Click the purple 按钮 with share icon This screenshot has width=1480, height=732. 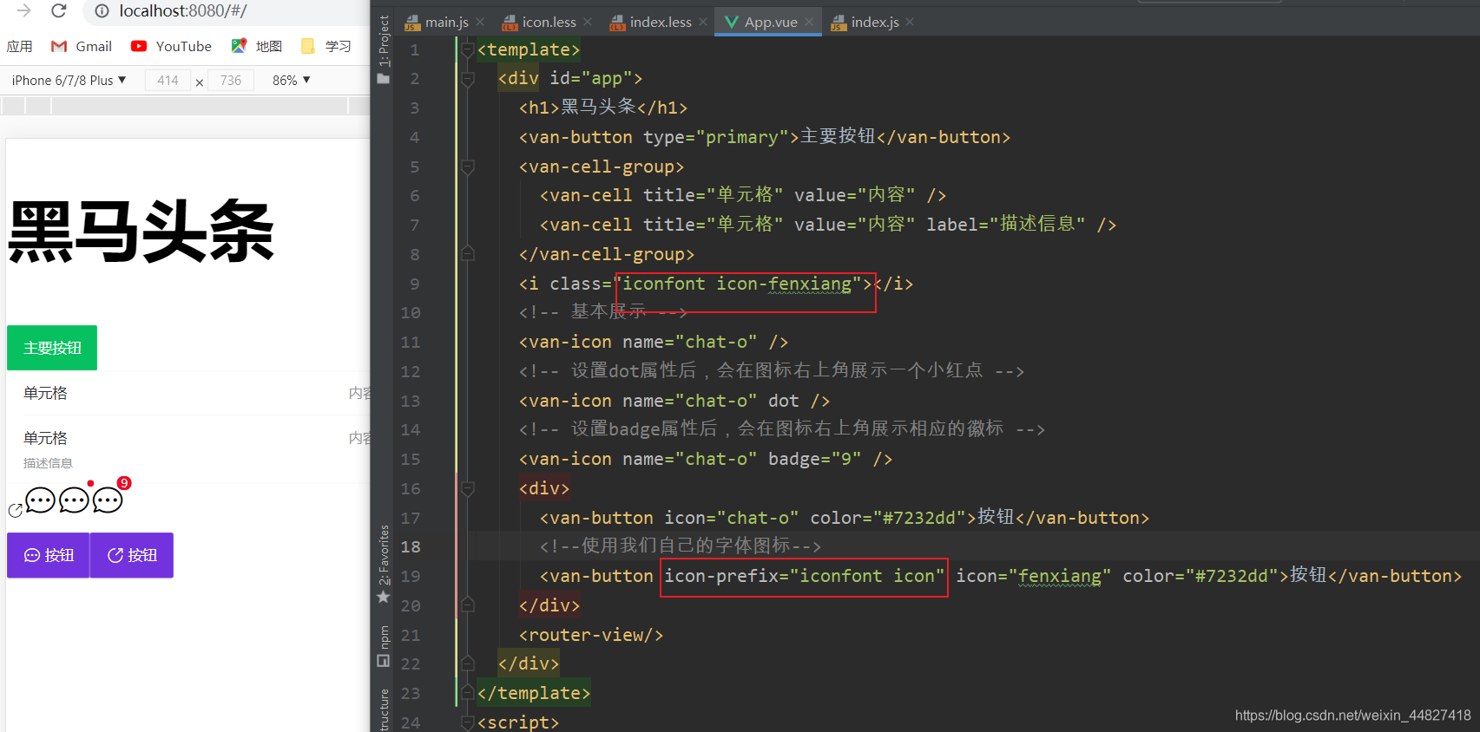[132, 555]
